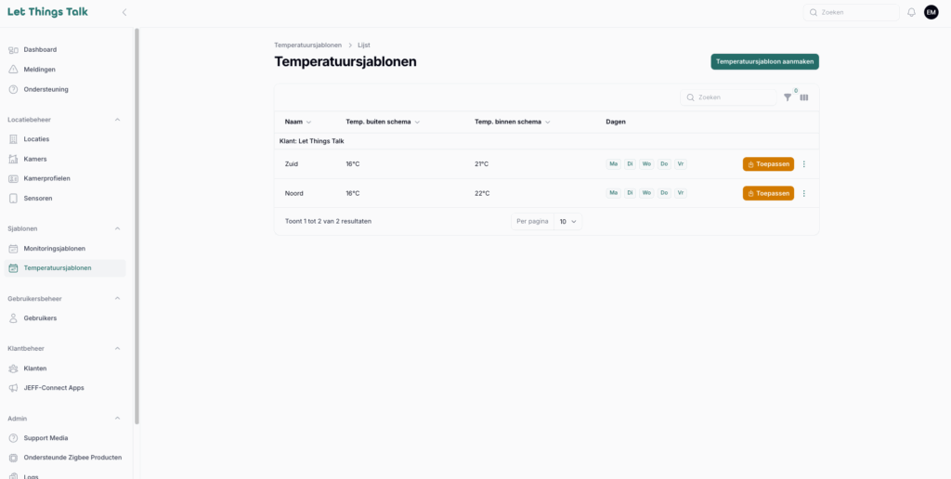This screenshot has height=479, width=951.
Task: Open three-dot menu for Zuid row
Action: coord(804,164)
